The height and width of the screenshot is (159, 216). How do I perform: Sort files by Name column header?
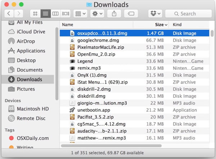[68, 24]
